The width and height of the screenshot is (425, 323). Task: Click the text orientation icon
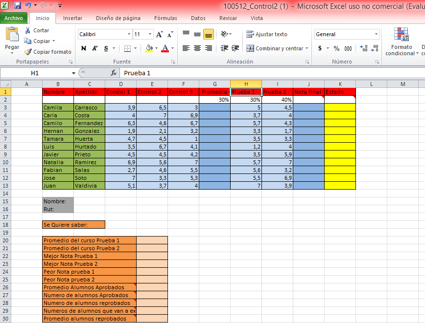click(224, 34)
